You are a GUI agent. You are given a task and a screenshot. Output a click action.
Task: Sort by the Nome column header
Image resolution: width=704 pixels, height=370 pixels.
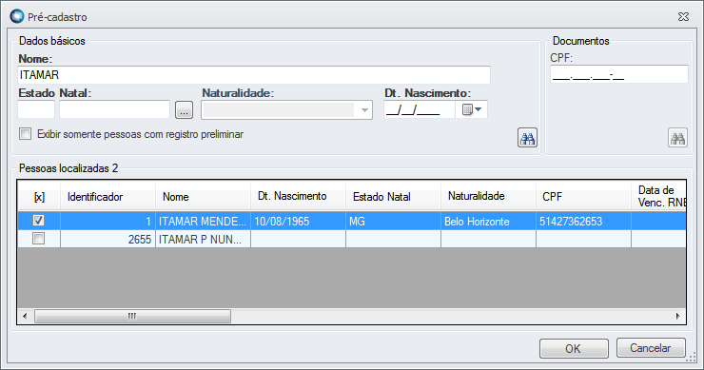tap(203, 196)
